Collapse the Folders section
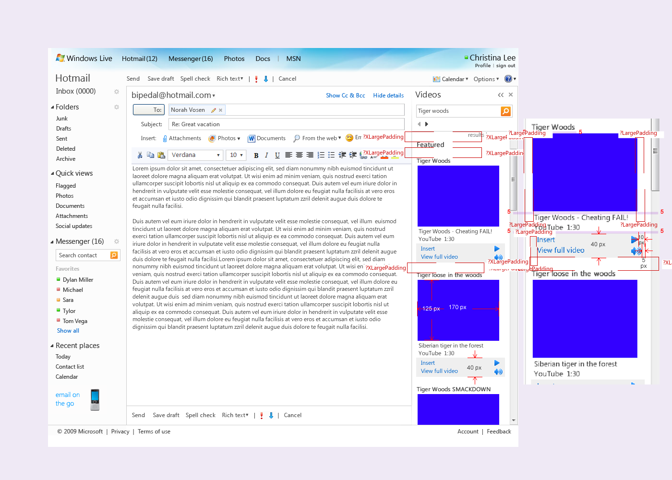Screen dimensions: 672x480 [52, 108]
